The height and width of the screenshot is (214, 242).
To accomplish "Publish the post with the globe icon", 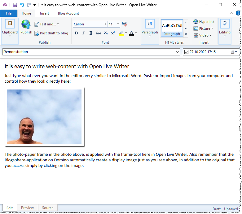I will click(26, 24).
